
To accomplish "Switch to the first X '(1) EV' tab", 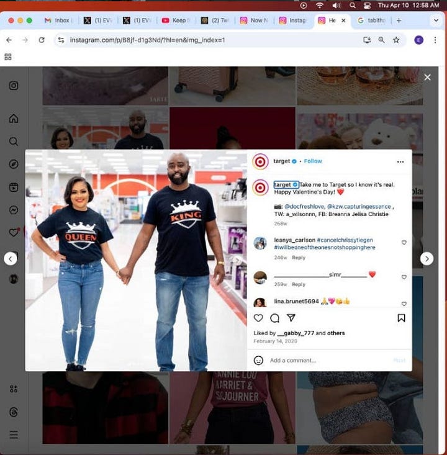I will (97, 20).
